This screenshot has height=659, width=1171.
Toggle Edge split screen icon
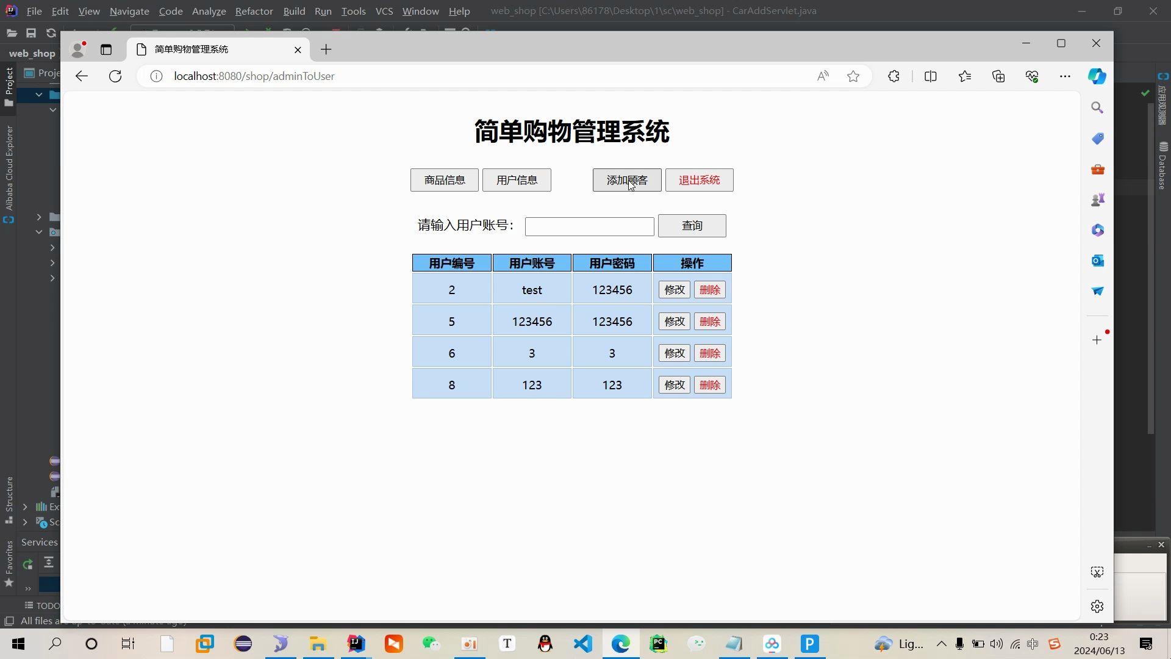pyautogui.click(x=931, y=76)
